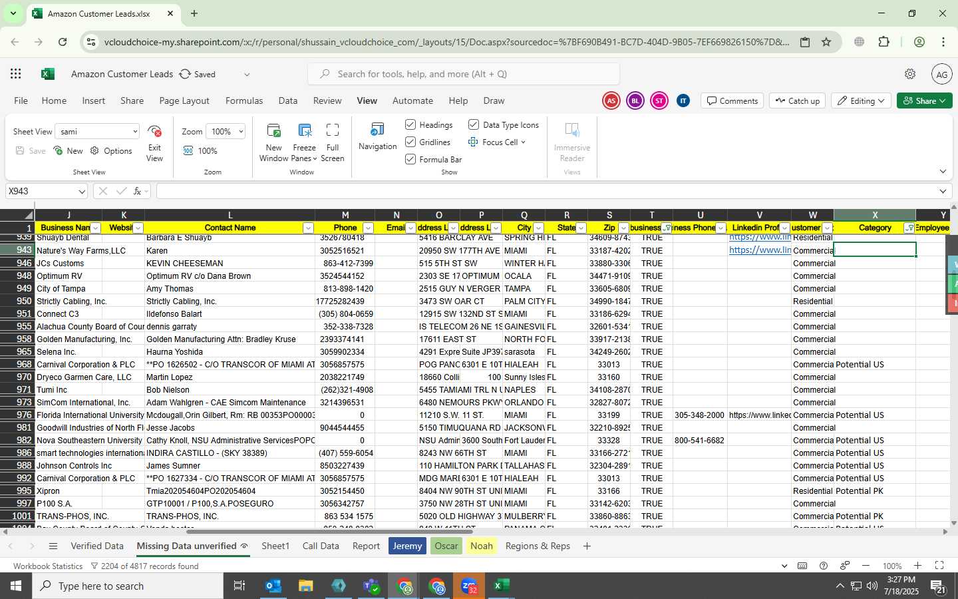This screenshot has width=958, height=599.
Task: Click the Search for tools box
Action: pos(464,74)
